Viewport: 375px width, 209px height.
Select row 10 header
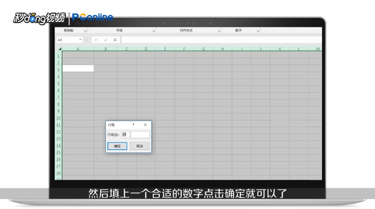58,118
